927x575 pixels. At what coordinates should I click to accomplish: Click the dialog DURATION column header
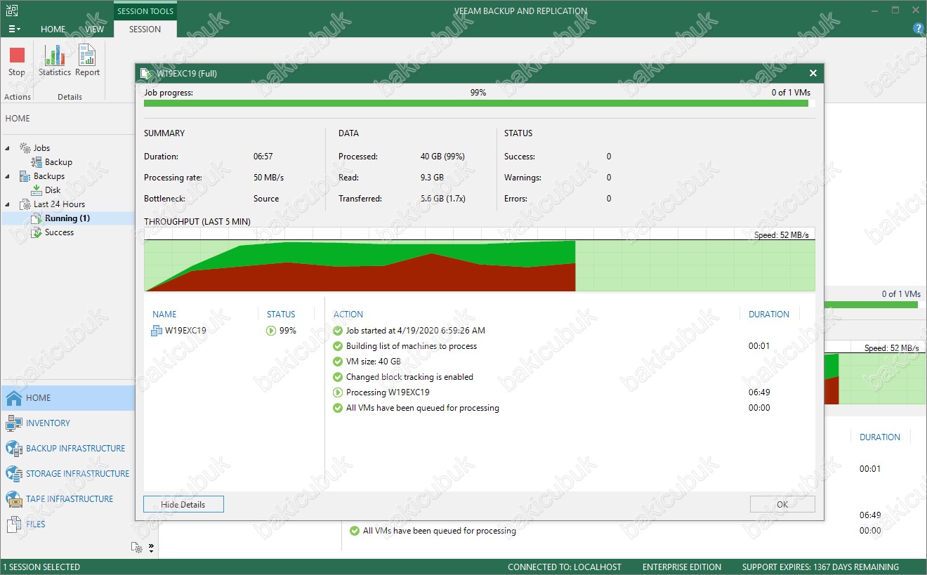pos(769,314)
